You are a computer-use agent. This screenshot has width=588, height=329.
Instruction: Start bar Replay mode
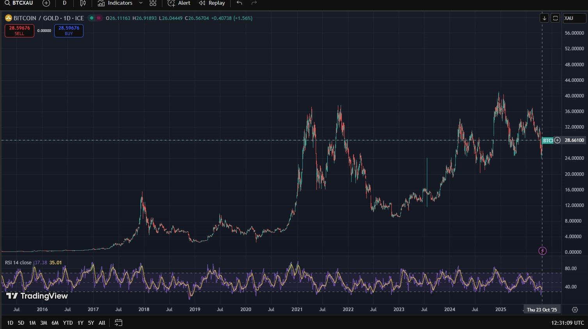[212, 3]
